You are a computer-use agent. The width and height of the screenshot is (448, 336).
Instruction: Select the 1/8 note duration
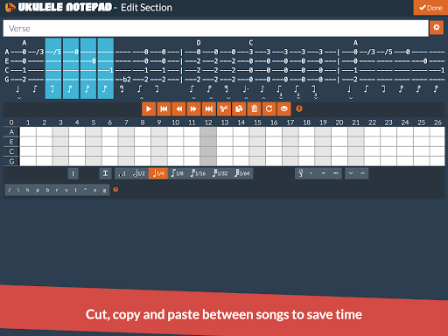click(178, 173)
